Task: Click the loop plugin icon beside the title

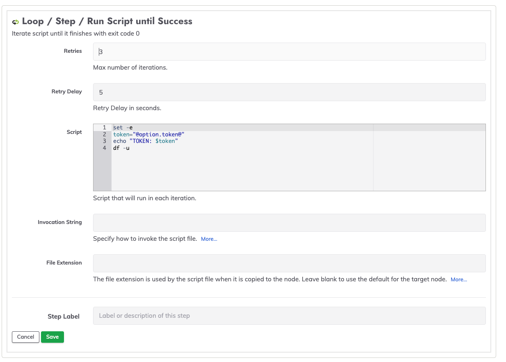Action: pyautogui.click(x=16, y=22)
